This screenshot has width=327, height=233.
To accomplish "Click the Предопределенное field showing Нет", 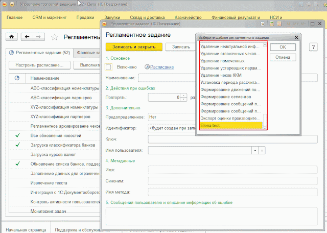I will click(x=172, y=117).
